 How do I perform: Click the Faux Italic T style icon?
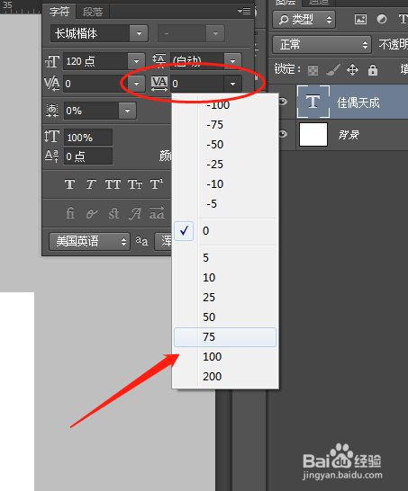[91, 184]
